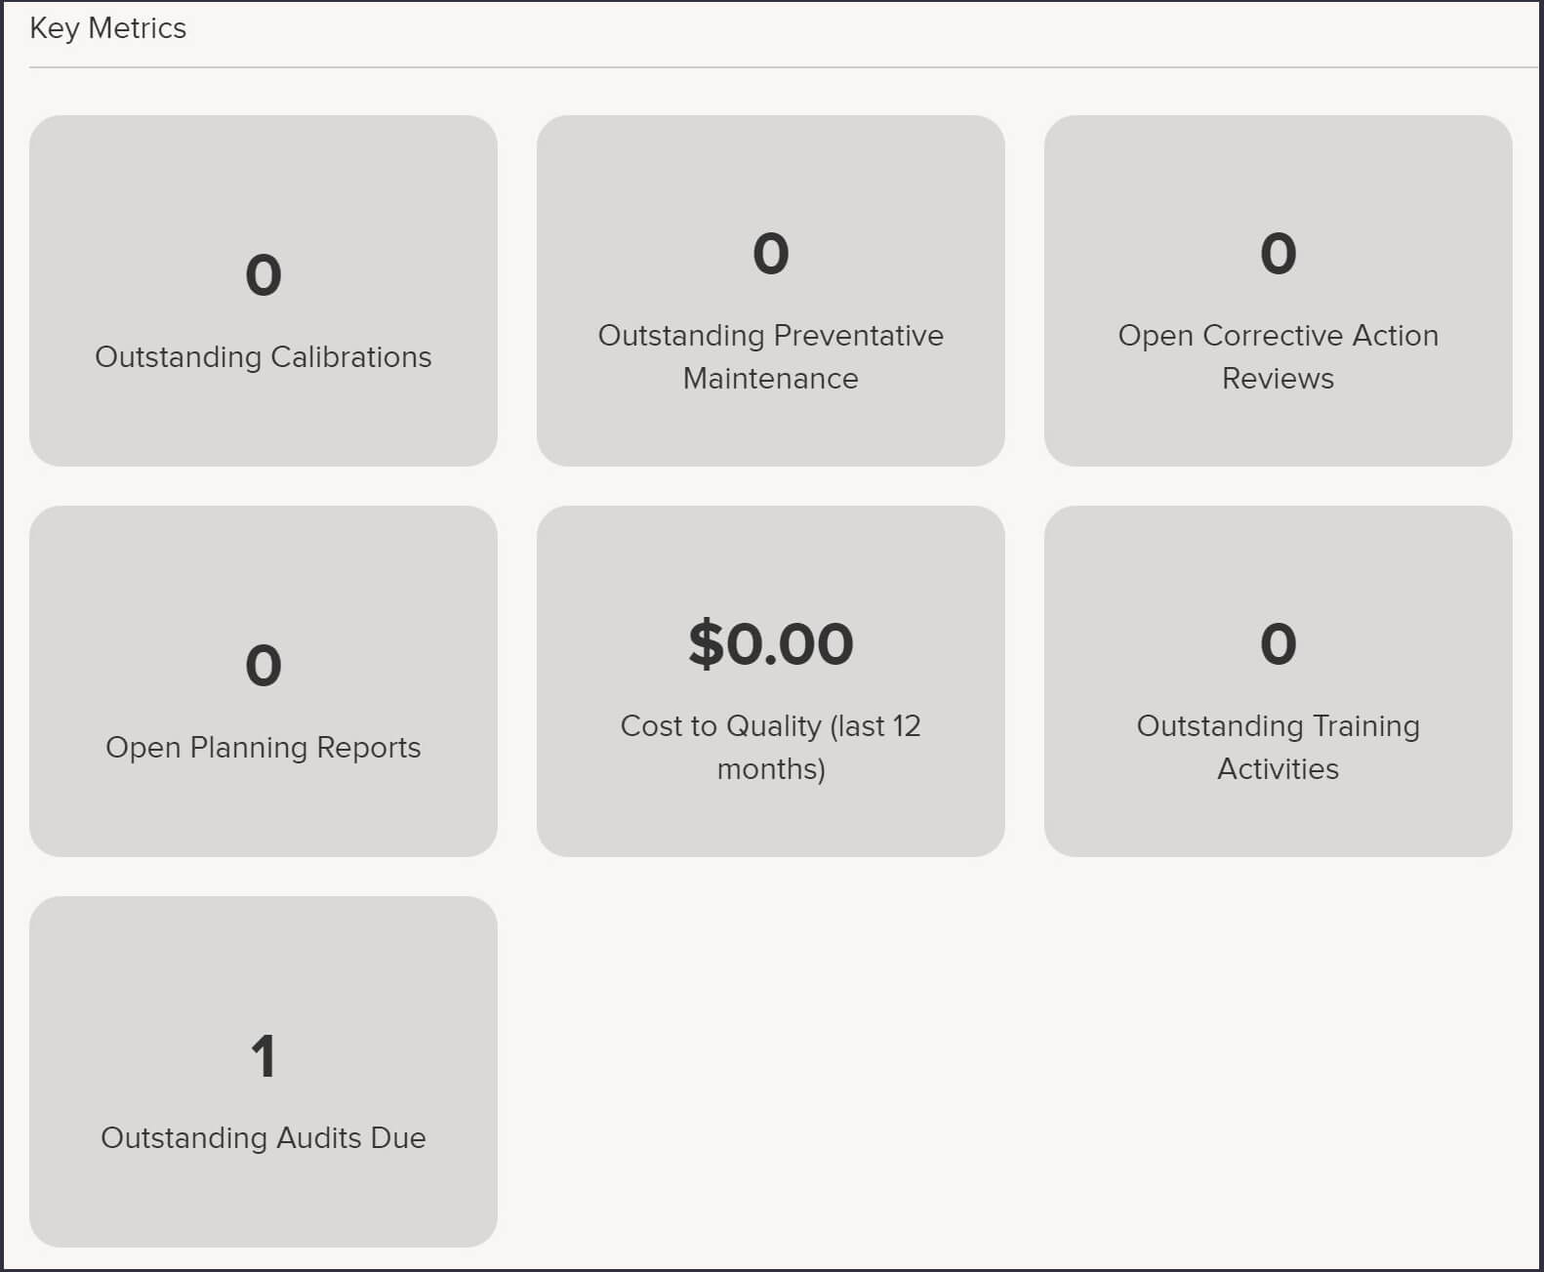
Task: Click the zero count on Open Corrective Action Reviews
Action: (1279, 253)
